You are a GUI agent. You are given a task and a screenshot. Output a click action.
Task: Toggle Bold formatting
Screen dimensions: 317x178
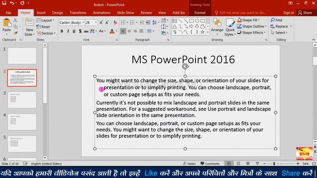(x=62, y=31)
